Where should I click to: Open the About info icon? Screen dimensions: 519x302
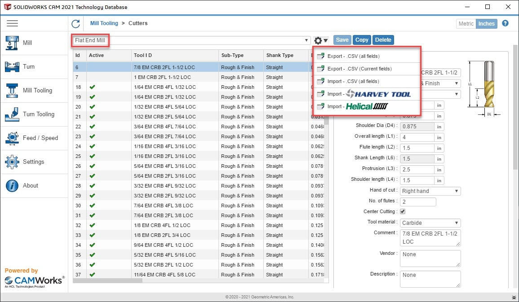pyautogui.click(x=12, y=186)
